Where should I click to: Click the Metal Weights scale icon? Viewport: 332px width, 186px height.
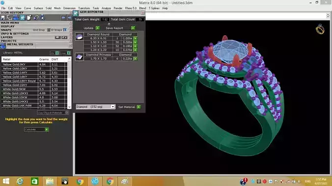pos(3,46)
